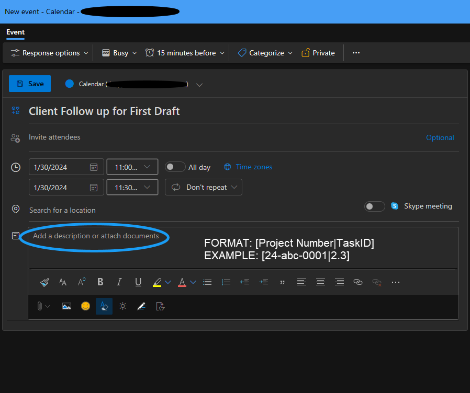Click the attach file paperclip icon
This screenshot has height=393, width=470.
click(40, 306)
